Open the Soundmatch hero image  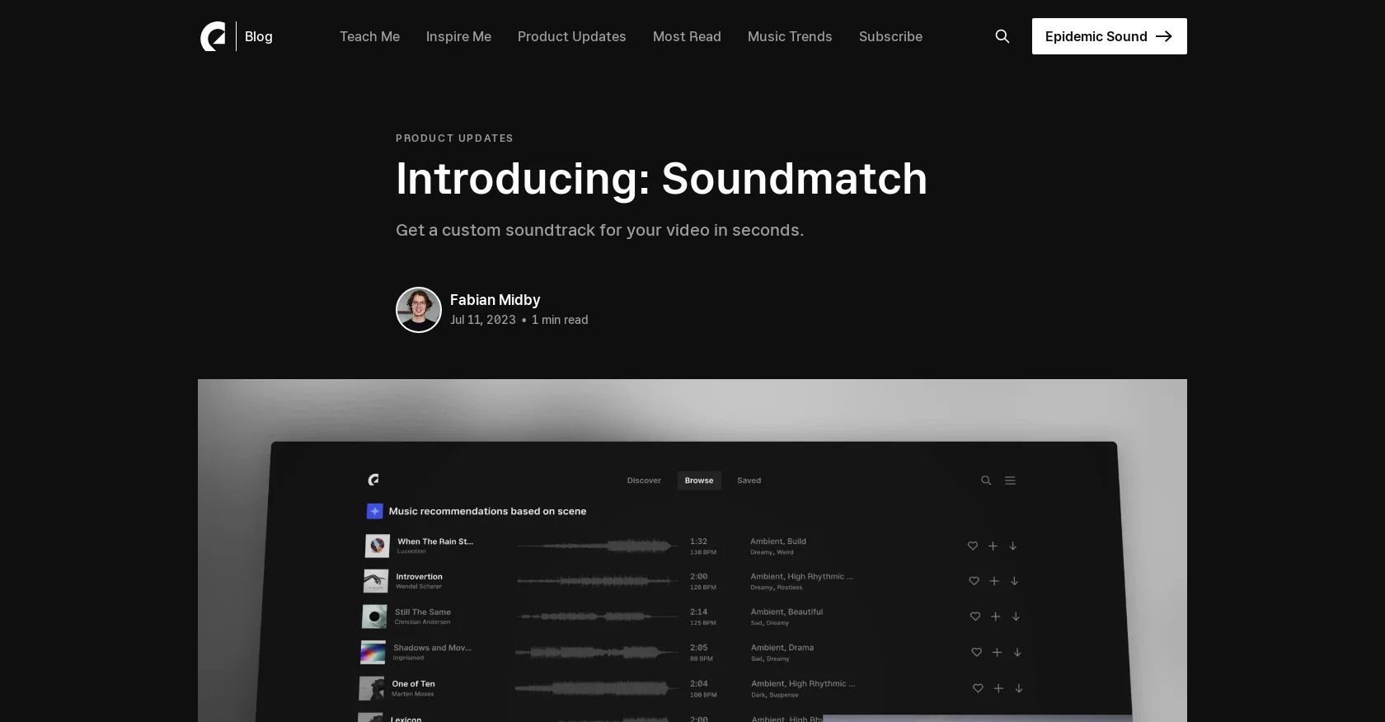coord(692,551)
